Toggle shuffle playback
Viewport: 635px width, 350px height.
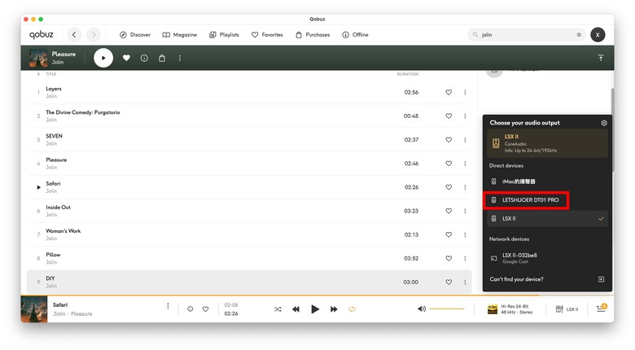click(x=278, y=309)
